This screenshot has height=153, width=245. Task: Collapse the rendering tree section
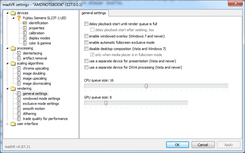[8, 88]
